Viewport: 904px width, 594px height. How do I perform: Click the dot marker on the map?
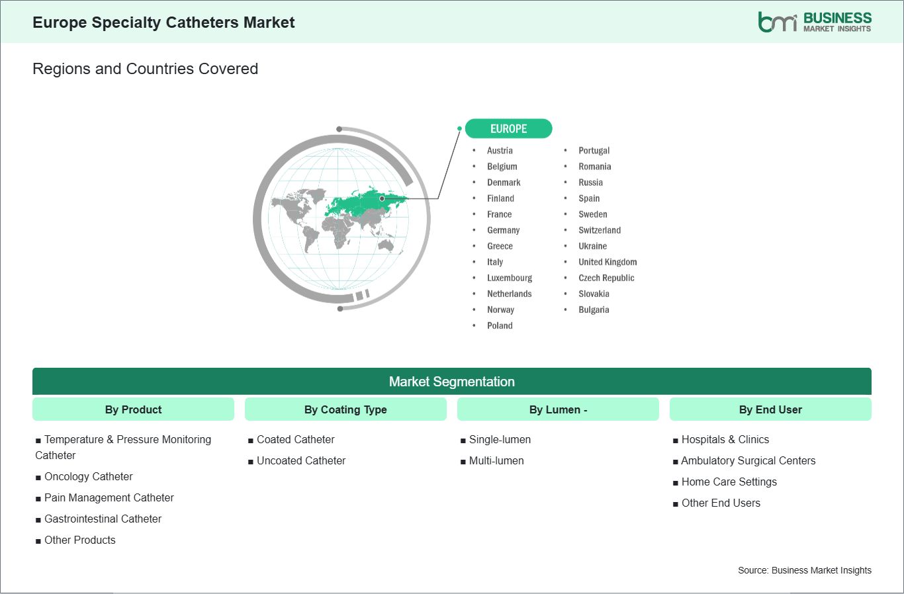[x=382, y=198]
